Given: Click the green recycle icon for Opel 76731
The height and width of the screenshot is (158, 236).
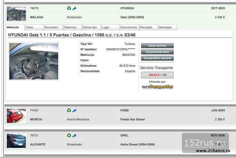Looking at the screenshot, I should pyautogui.click(x=69, y=135).
